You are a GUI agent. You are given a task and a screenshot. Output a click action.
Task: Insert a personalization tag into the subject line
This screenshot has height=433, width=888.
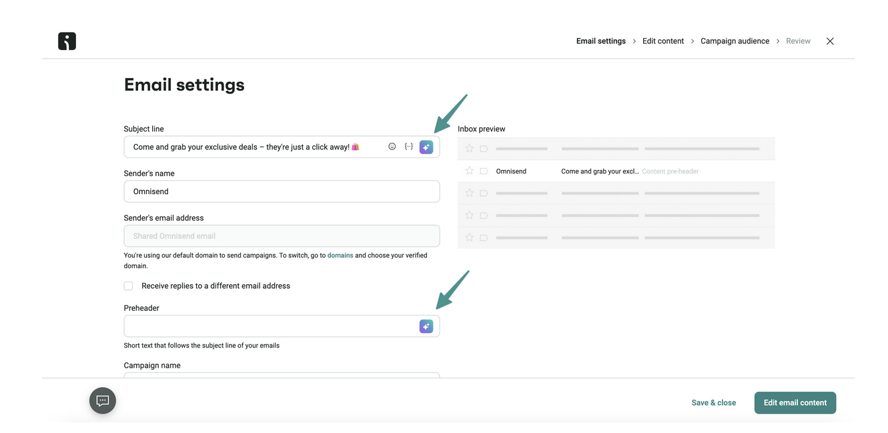click(x=408, y=146)
